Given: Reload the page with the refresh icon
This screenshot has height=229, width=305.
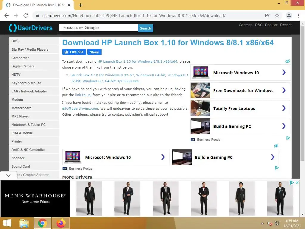Looking at the screenshot, I should (x=26, y=16).
